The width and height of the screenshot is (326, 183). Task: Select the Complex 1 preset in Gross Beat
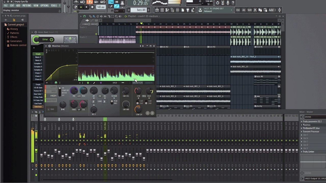pyautogui.click(x=38, y=64)
